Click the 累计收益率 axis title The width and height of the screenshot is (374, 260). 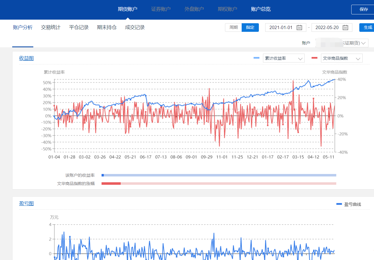[x=54, y=72]
